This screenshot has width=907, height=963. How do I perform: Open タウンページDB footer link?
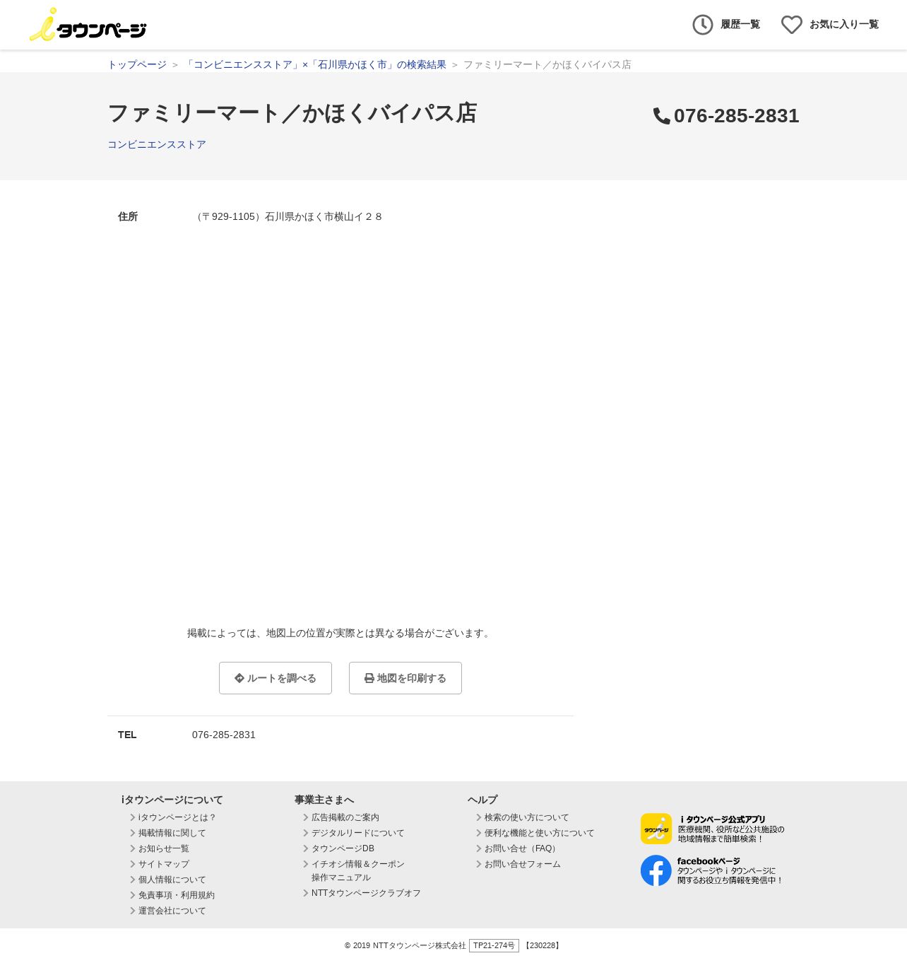343,848
